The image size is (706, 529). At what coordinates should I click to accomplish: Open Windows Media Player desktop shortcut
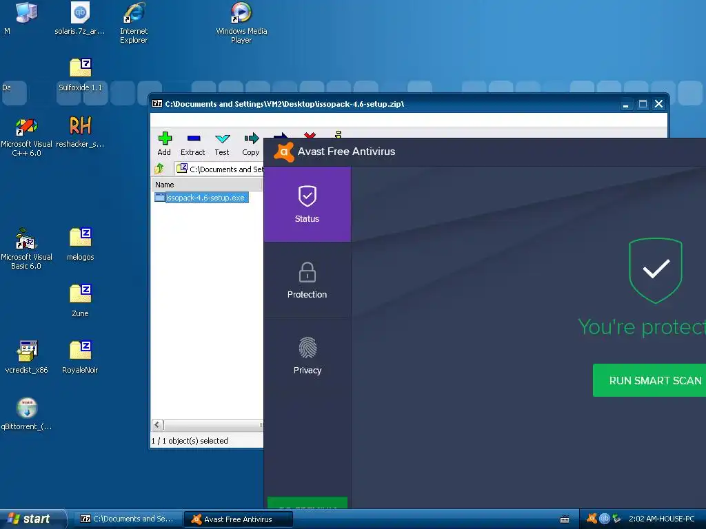tap(241, 23)
